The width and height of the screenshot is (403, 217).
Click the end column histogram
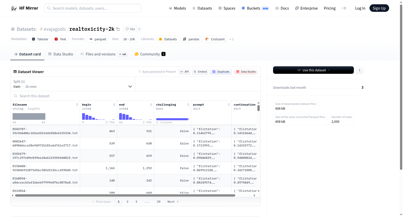coord(136,116)
